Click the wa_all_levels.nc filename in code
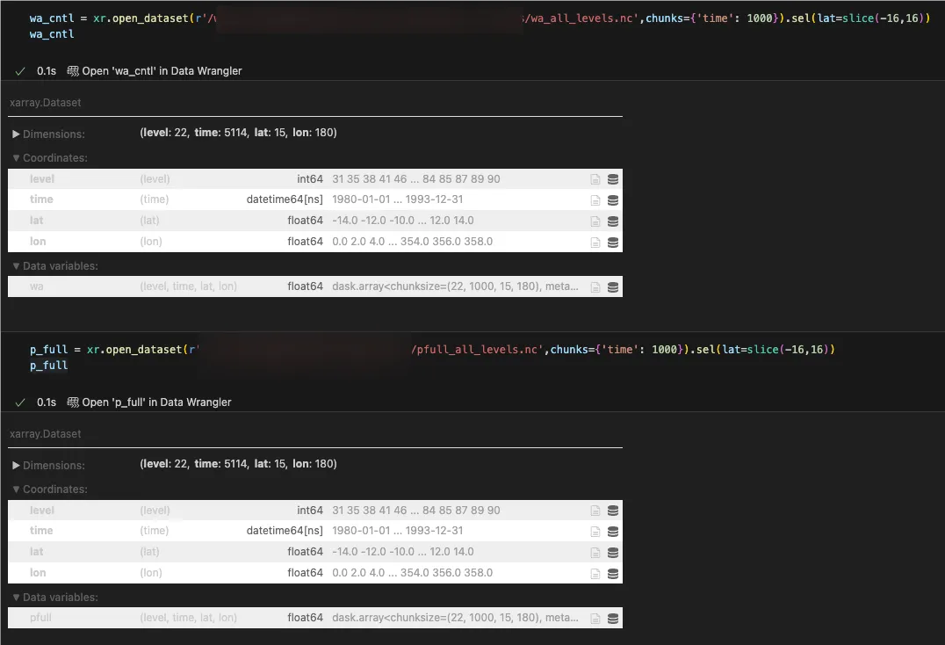The height and width of the screenshot is (645, 945). tap(581, 18)
